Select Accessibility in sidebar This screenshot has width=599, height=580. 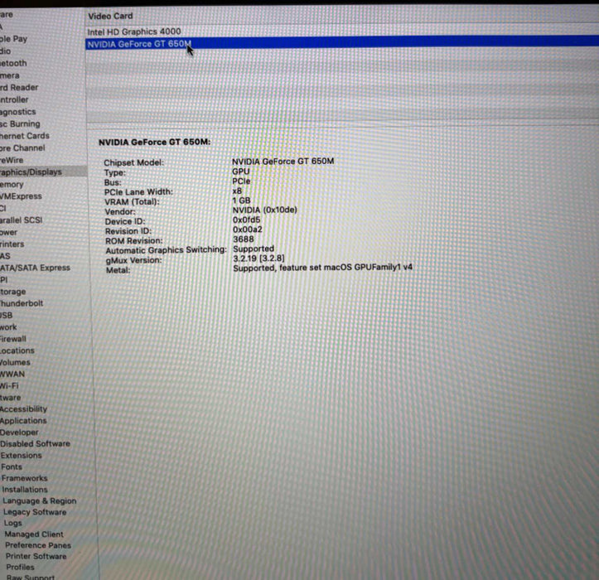23,409
